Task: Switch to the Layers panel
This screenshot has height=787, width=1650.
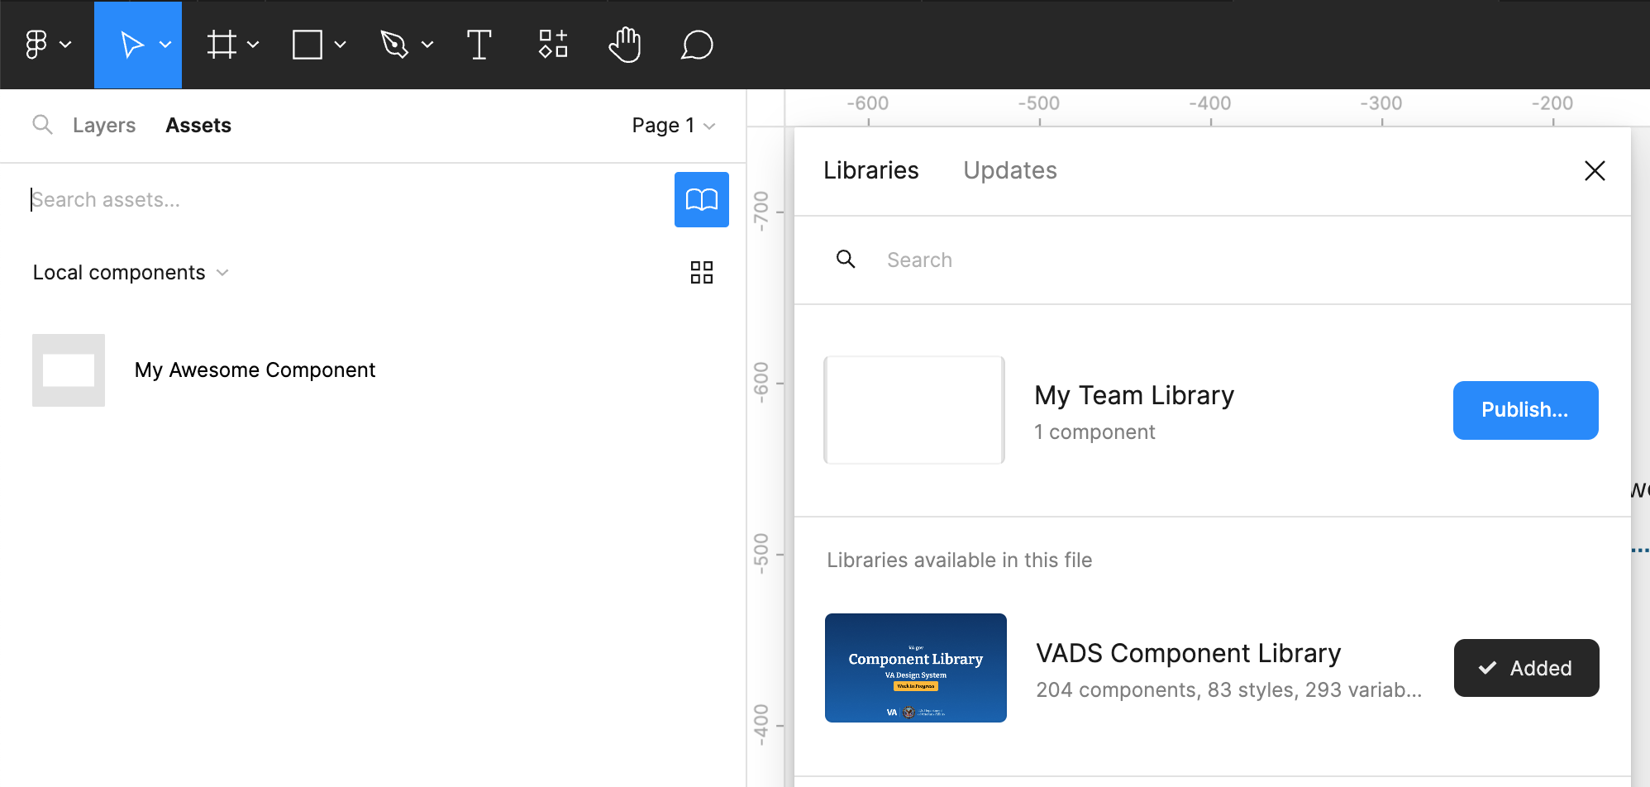Action: (x=104, y=125)
